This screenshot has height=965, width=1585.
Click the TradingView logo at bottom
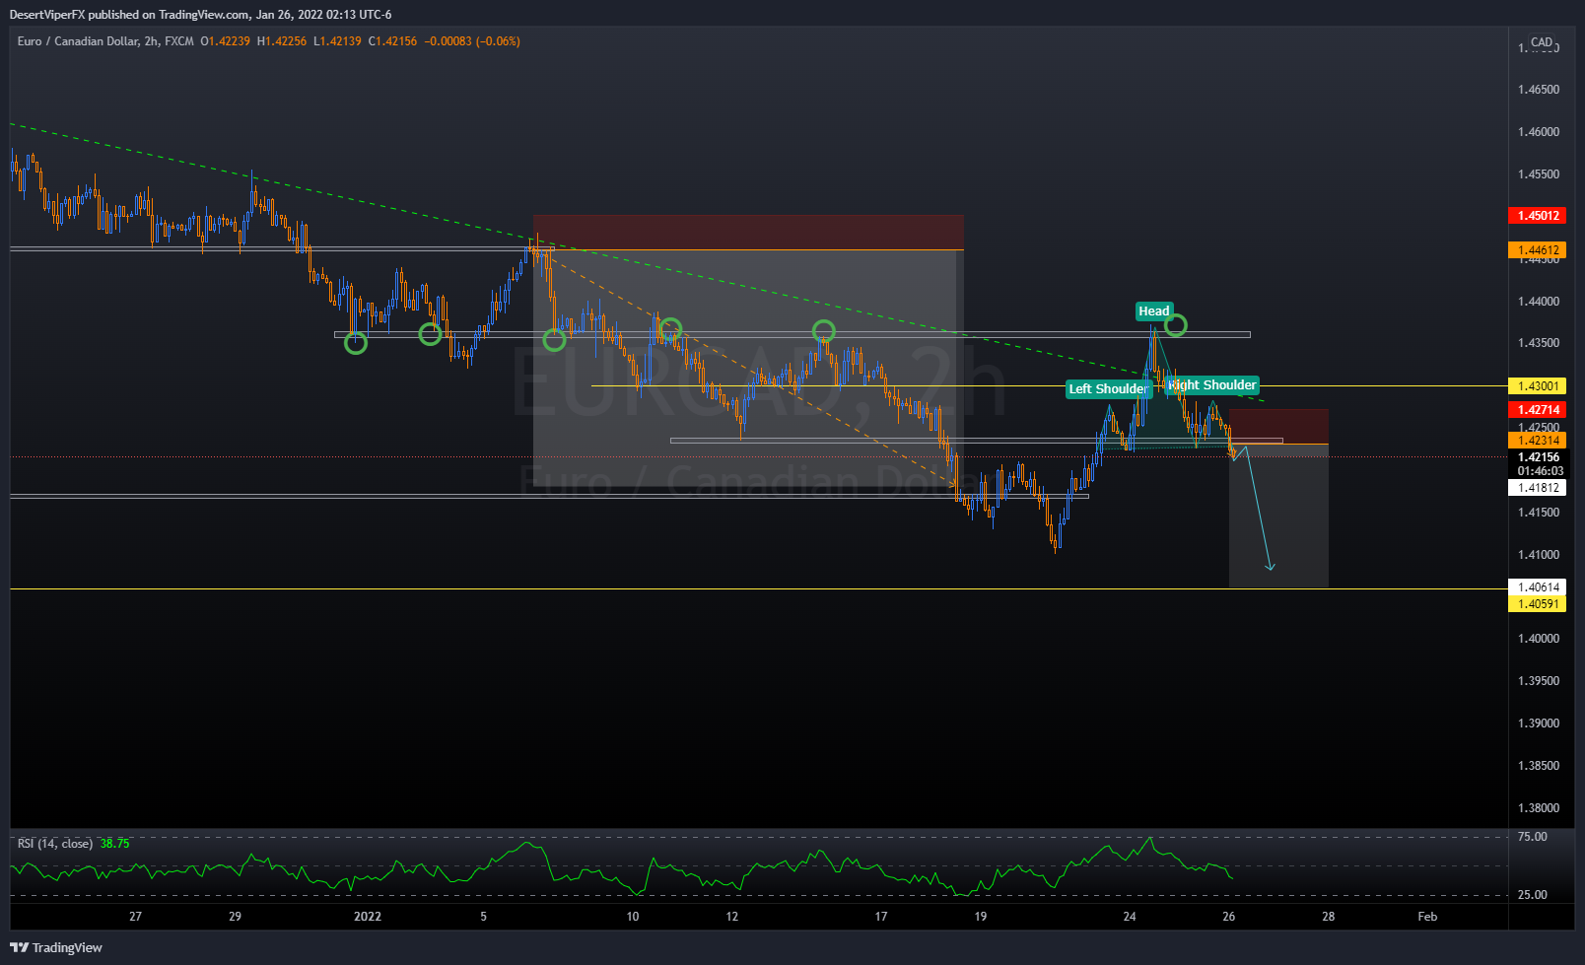point(56,947)
